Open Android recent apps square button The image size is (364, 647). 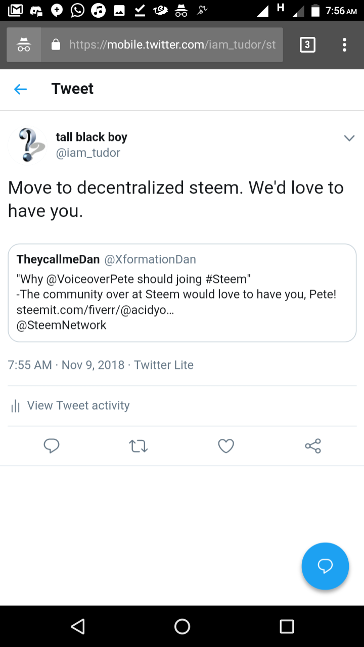tap(287, 627)
